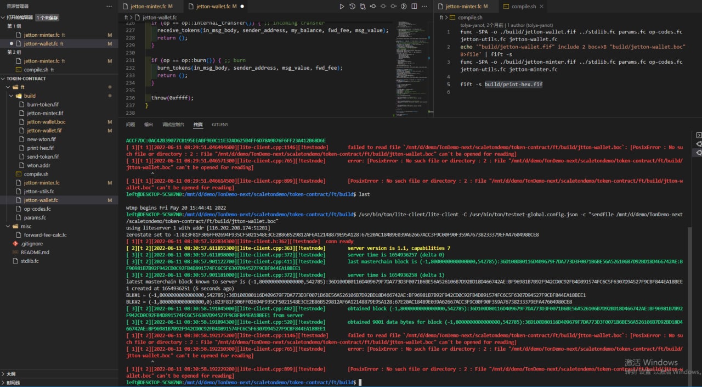Expand the 时间线 (Timeline) section

pyautogui.click(x=59, y=383)
